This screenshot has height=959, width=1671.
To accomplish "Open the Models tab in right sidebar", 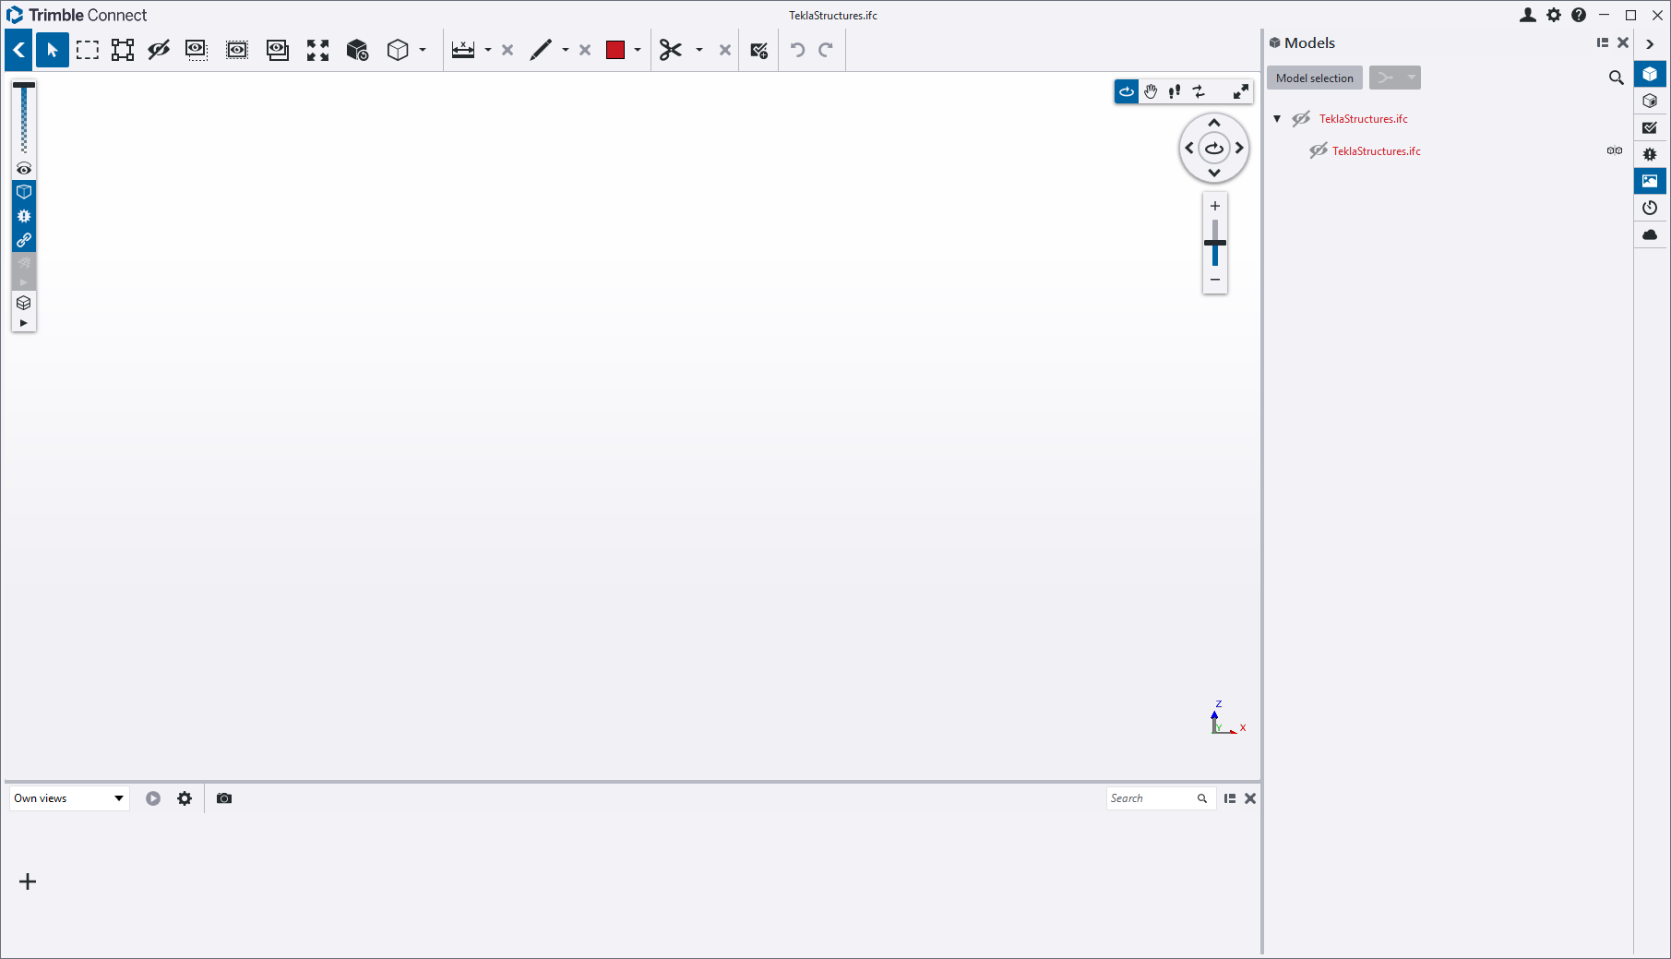I will click(x=1650, y=74).
